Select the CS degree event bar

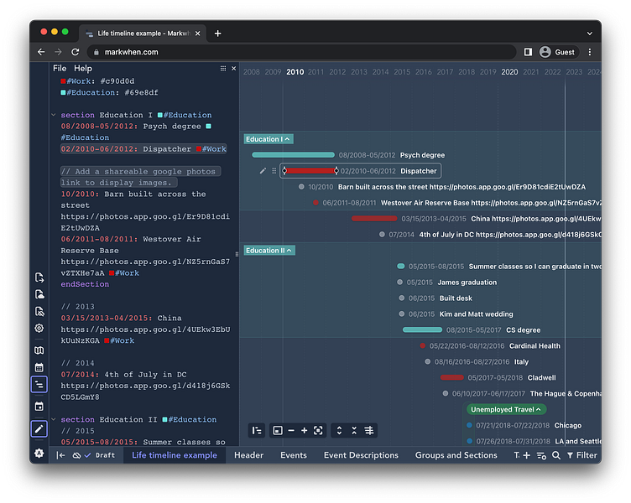tap(422, 329)
